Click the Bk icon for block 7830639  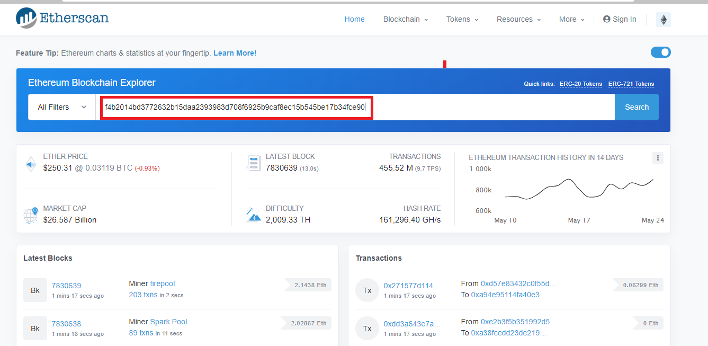(x=35, y=290)
